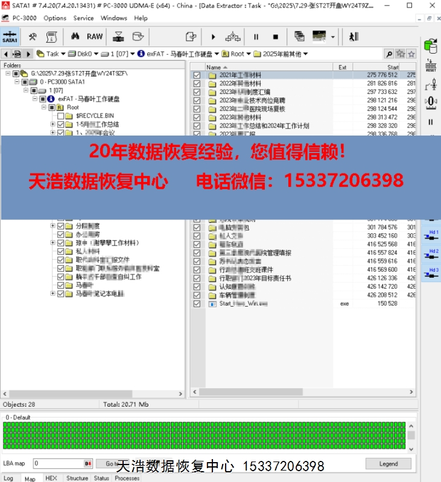Click the Play start arrow icon
The height and width of the screenshot is (482, 441).
point(213,37)
